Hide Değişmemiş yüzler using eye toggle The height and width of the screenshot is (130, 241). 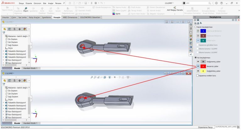(198, 62)
